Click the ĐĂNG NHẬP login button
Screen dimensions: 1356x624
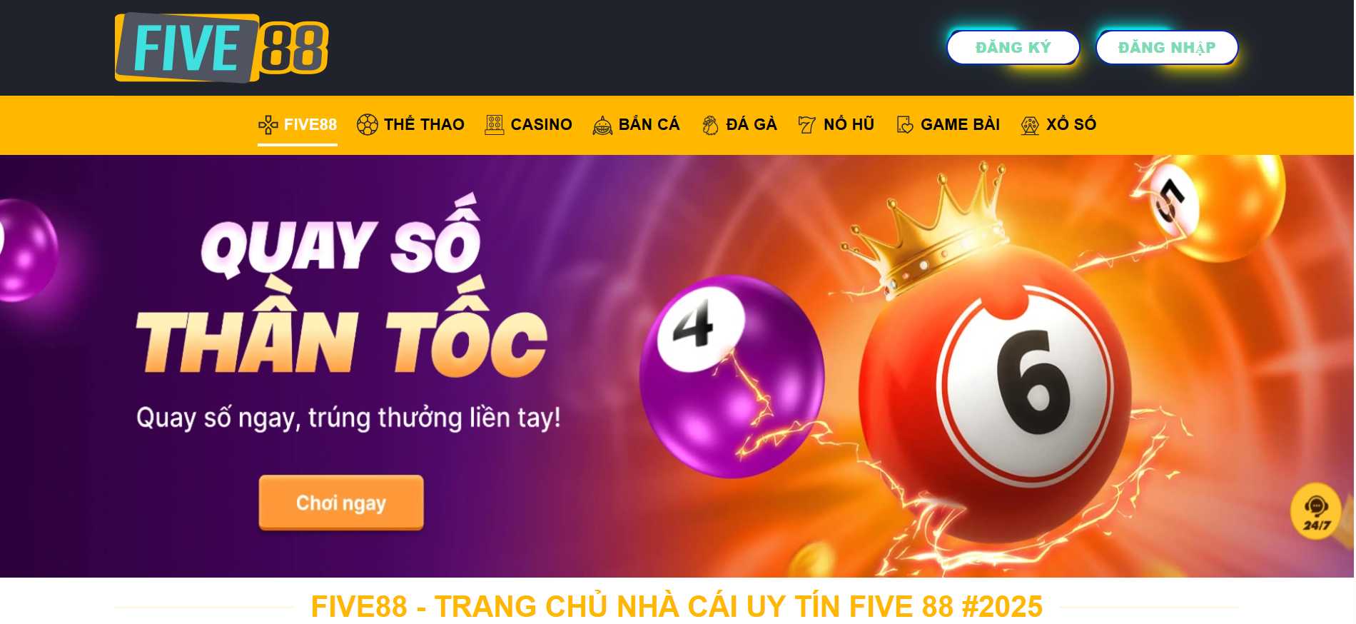point(1166,48)
